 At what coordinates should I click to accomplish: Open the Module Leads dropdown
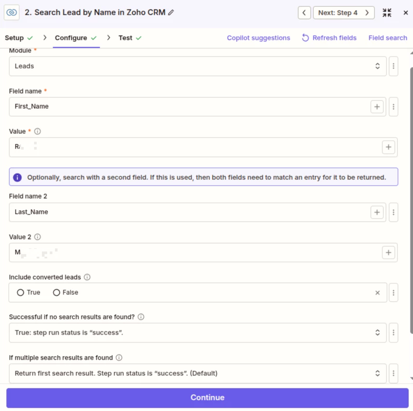tap(198, 66)
